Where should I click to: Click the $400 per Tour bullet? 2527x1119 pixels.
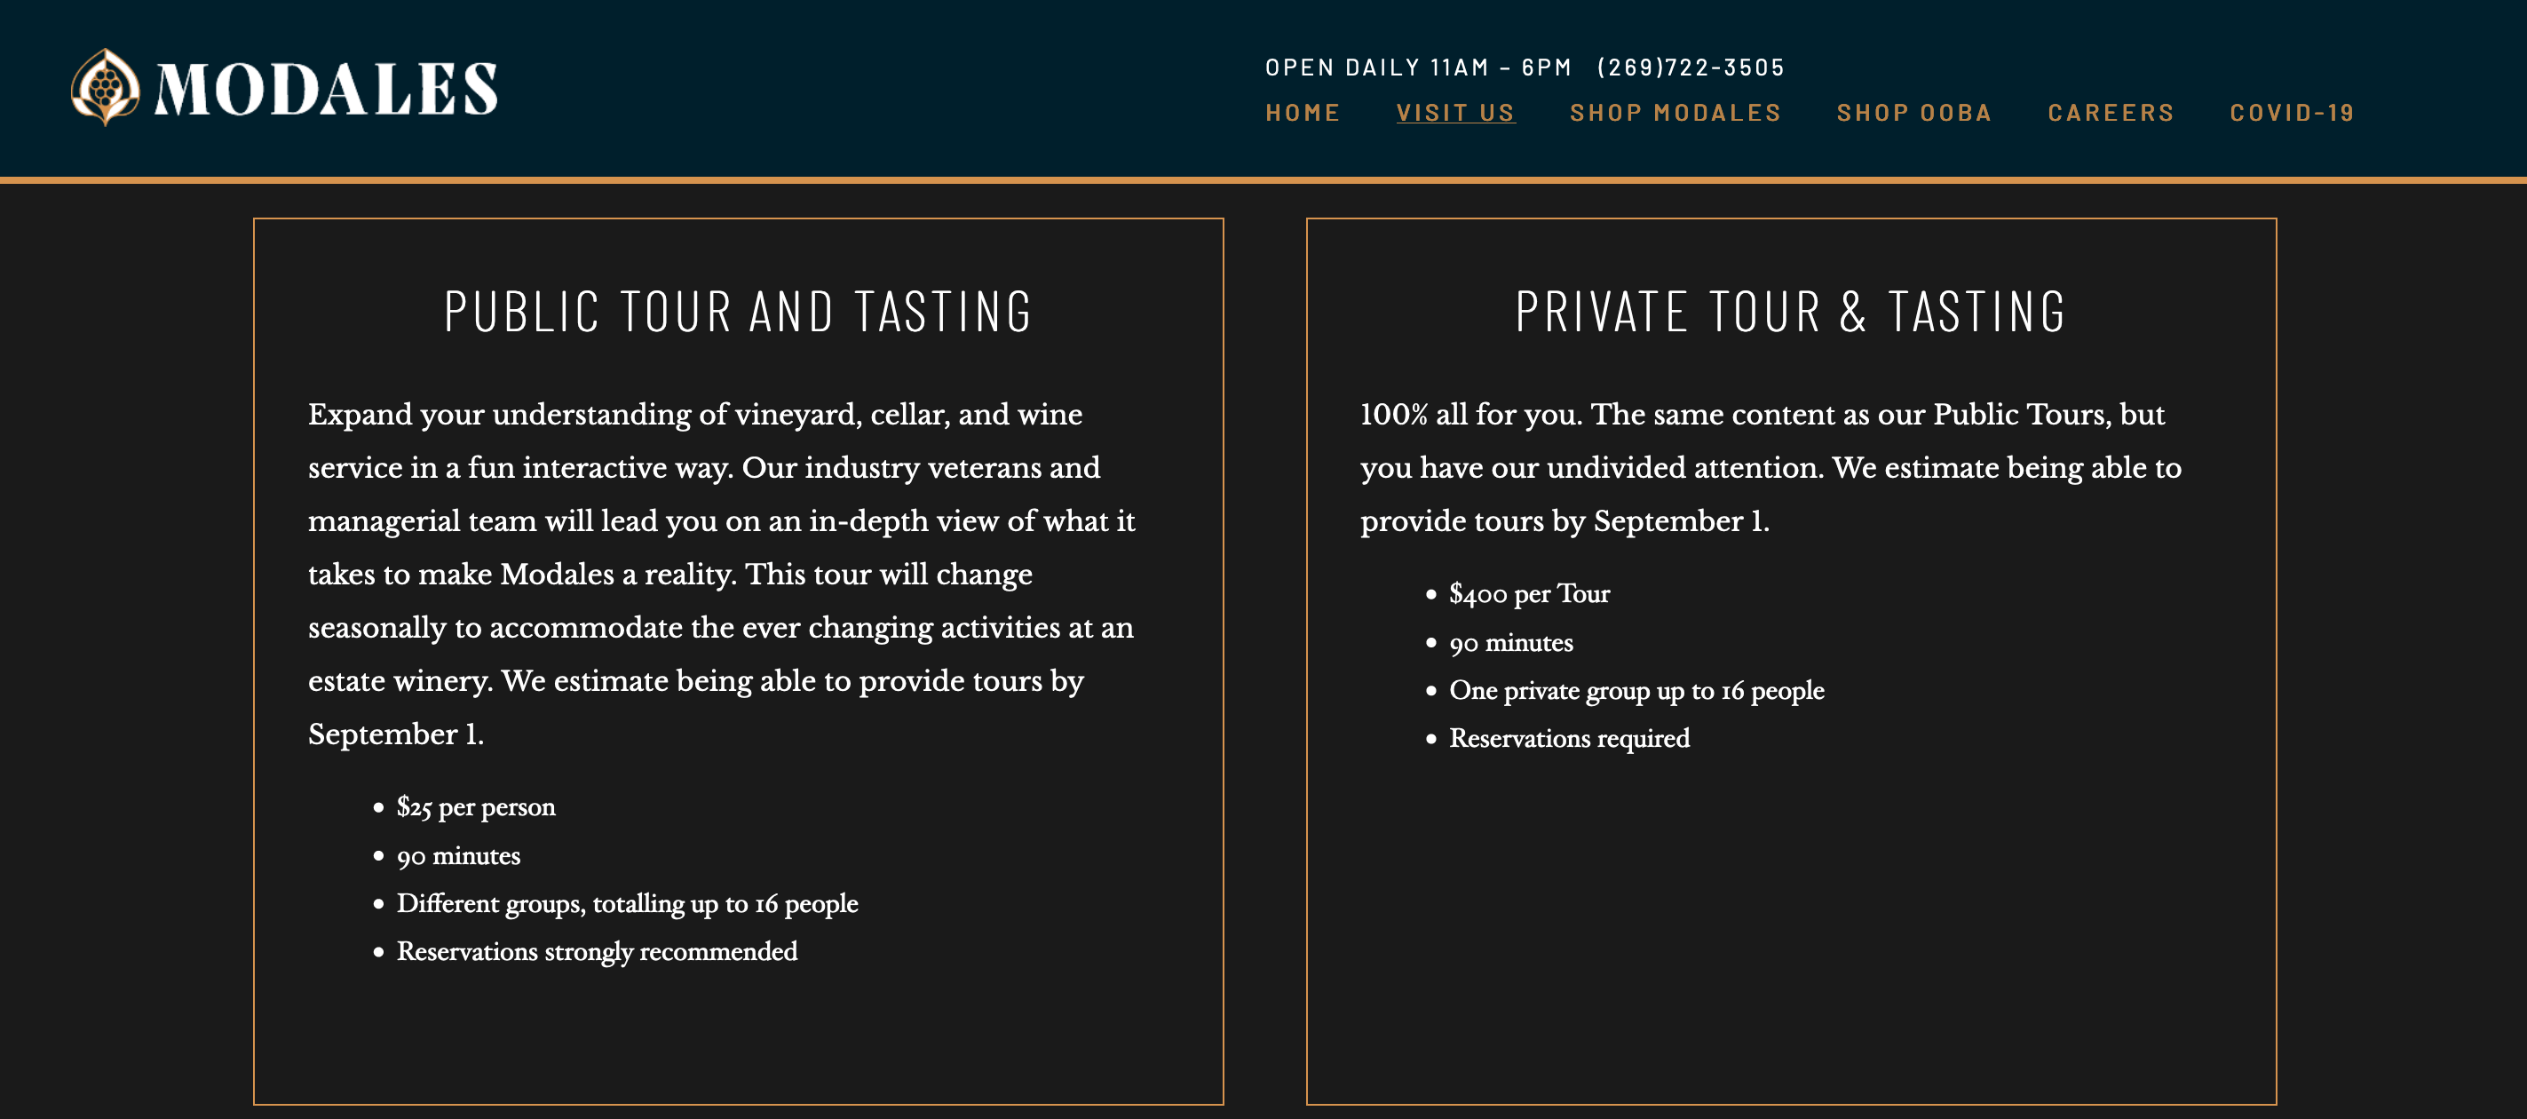(x=1529, y=594)
